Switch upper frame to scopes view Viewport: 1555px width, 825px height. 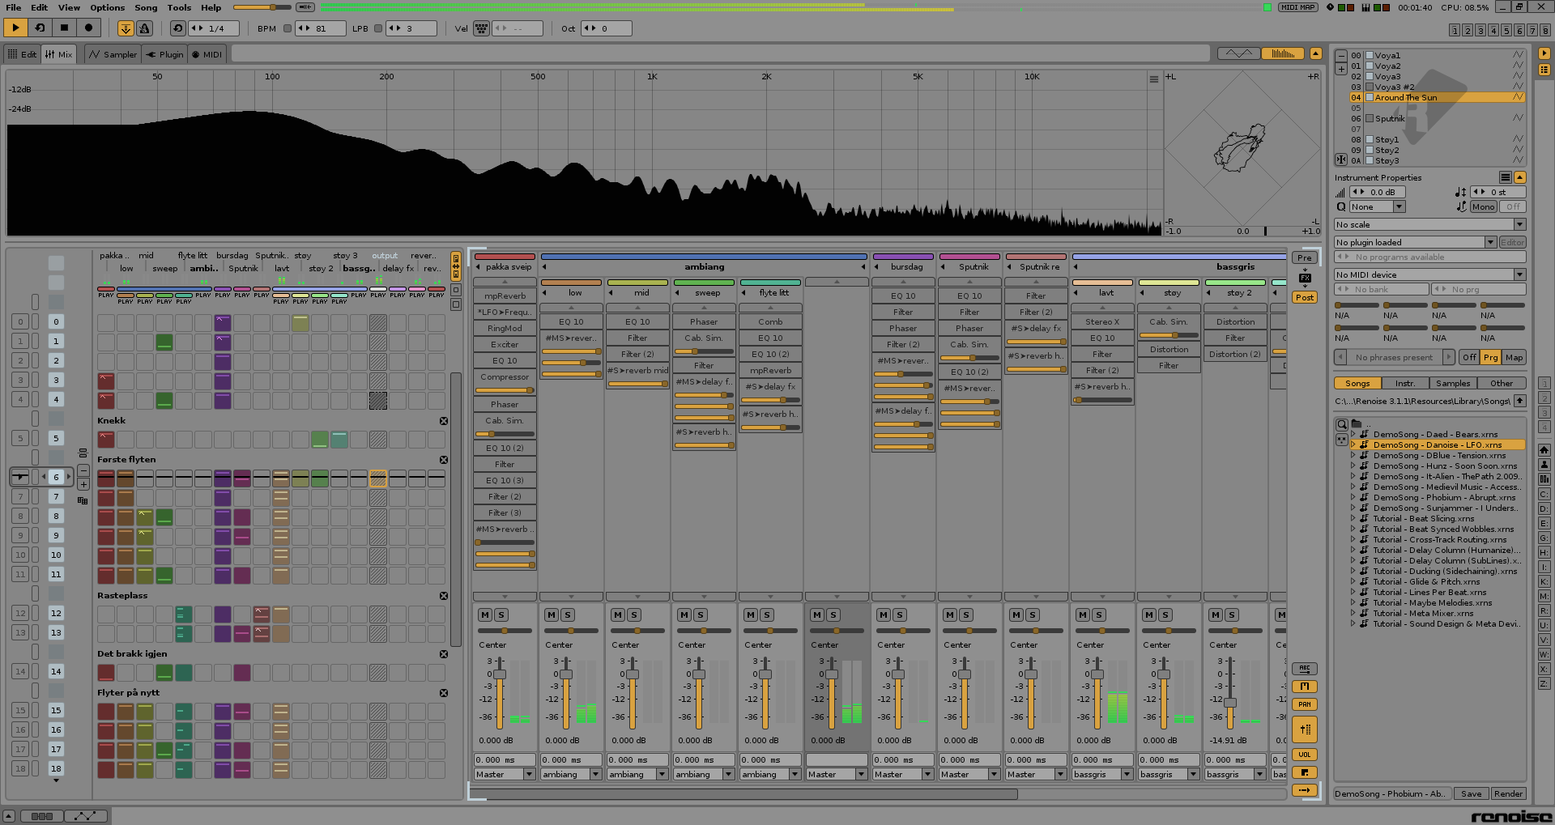tap(1238, 53)
